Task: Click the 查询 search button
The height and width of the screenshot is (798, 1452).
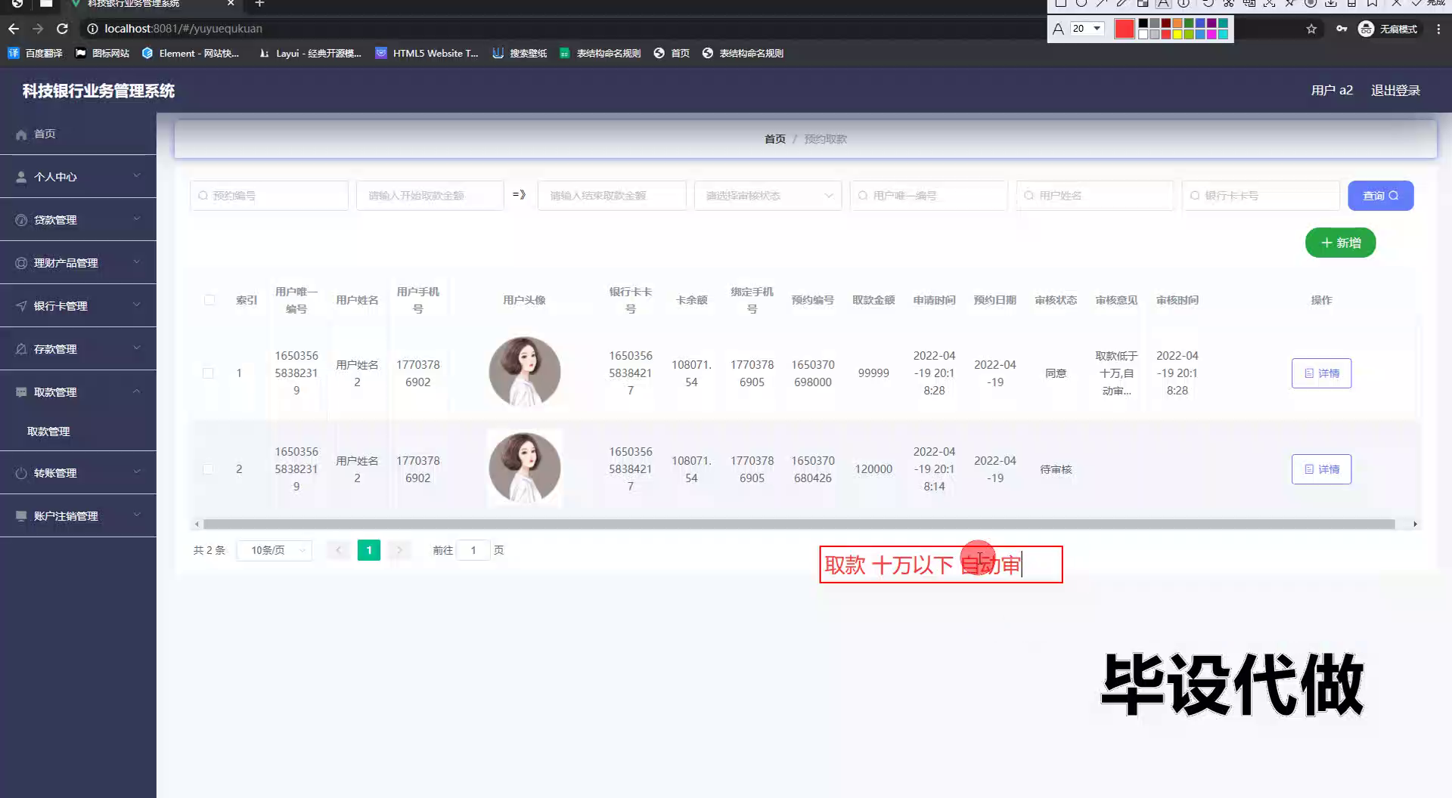Action: (1380, 196)
